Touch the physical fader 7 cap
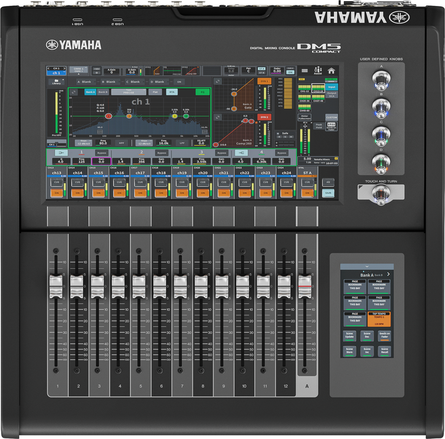Image resolution: width=445 pixels, height=439 pixels. [180, 286]
